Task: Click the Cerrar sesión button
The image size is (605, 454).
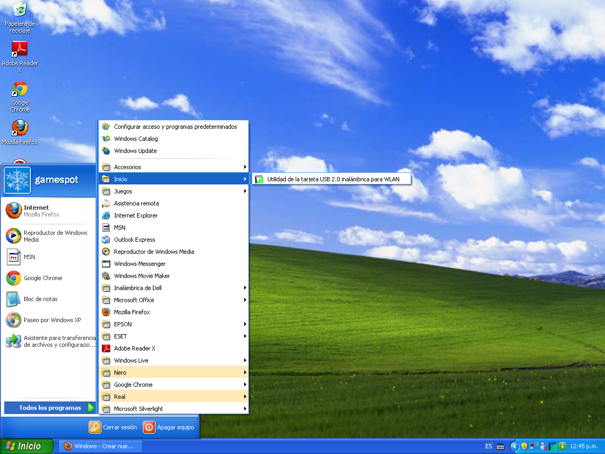Action: (113, 427)
